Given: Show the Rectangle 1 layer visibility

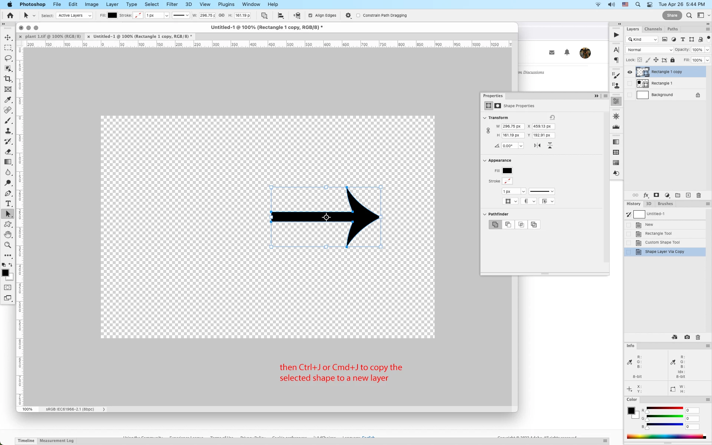Looking at the screenshot, I should (630, 83).
